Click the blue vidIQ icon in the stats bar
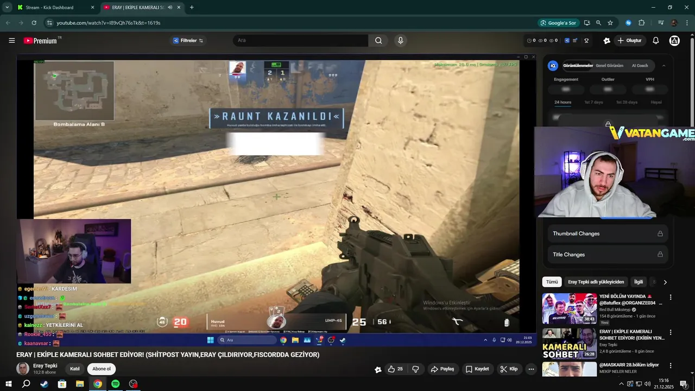 [x=567, y=41]
